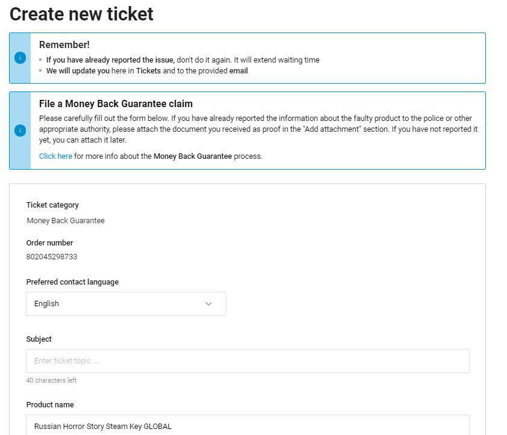Screen dimensions: 507x435
Task: Open the Preferred contact language dropdown showing English
Action: [x=126, y=304]
